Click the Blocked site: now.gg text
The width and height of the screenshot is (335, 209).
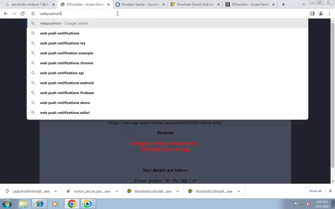coord(165,149)
